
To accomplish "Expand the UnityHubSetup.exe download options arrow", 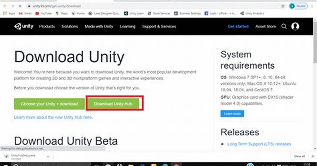I will click(x=48, y=156).
